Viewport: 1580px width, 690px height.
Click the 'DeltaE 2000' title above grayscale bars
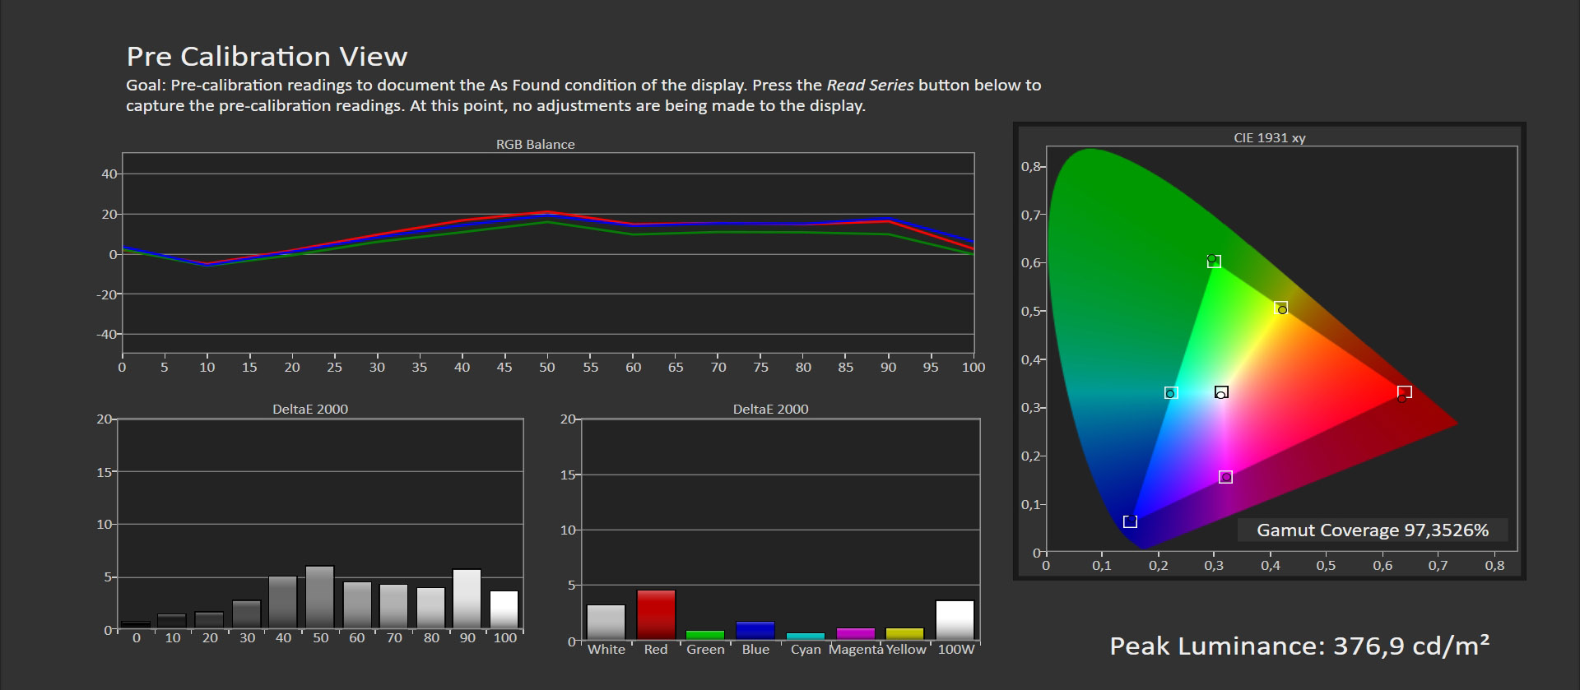tap(310, 409)
